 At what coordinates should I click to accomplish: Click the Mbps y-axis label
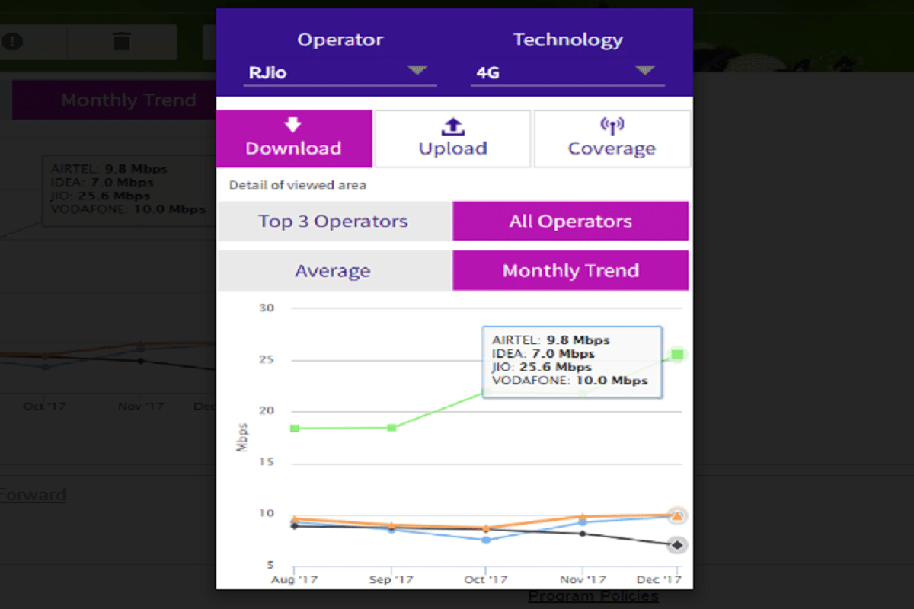(x=242, y=437)
